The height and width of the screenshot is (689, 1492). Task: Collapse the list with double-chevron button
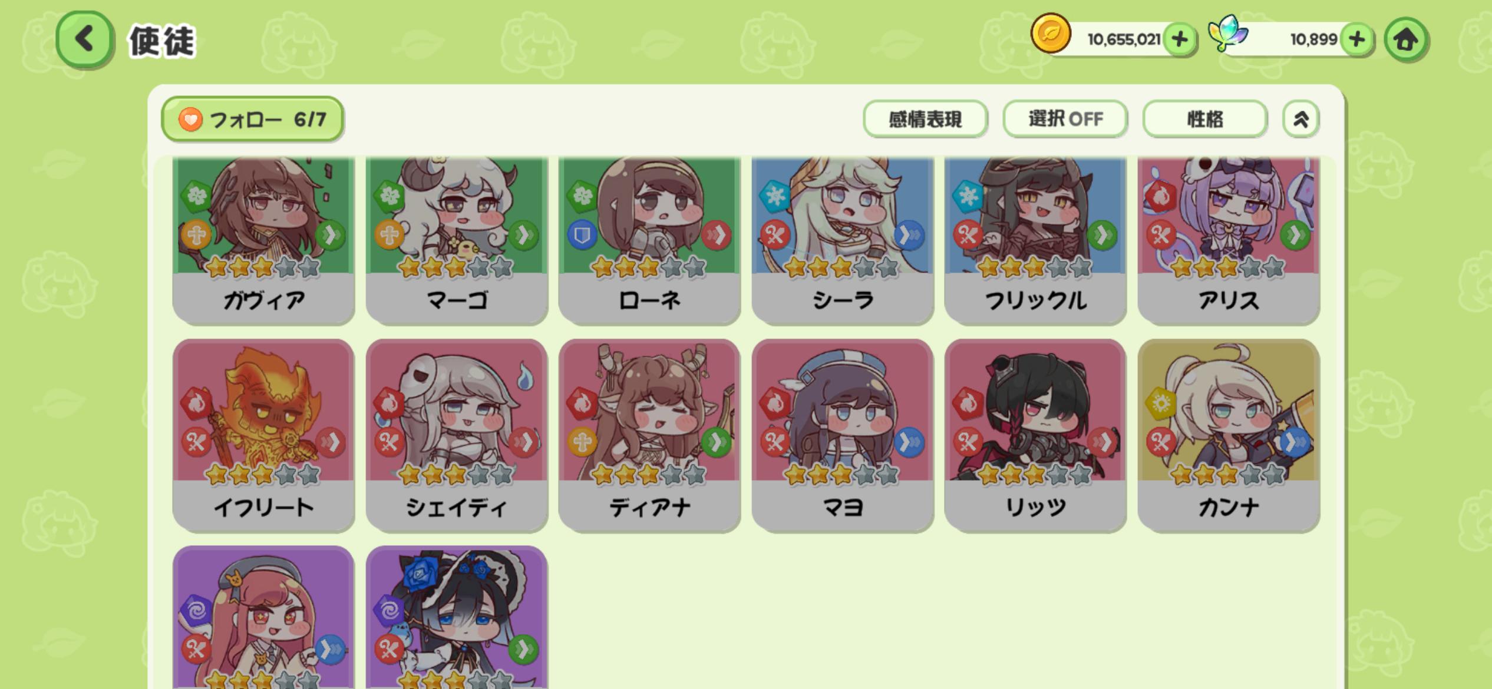coord(1300,119)
